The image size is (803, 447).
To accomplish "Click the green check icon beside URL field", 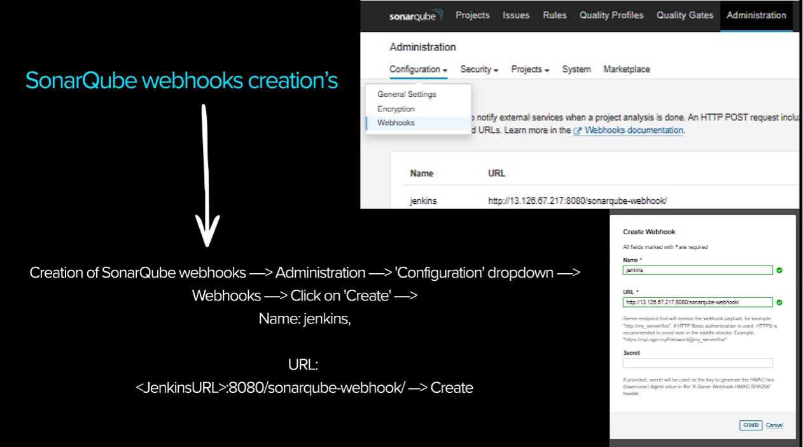I will click(779, 302).
